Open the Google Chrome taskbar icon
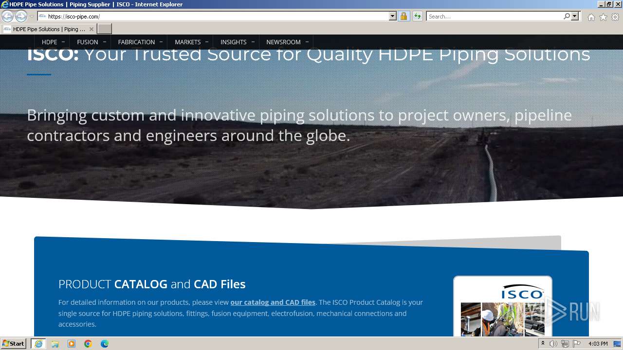Viewport: 623px width, 350px height. 88,344
